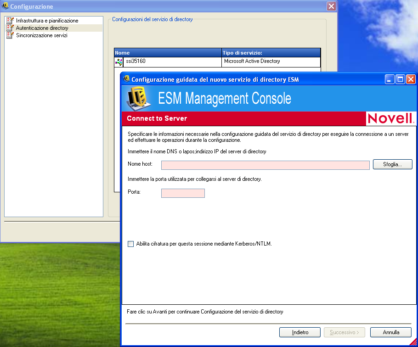Image resolution: width=418 pixels, height=347 pixels.
Task: Enable Kerberos/NTLM encryption checkbox
Action: point(130,244)
